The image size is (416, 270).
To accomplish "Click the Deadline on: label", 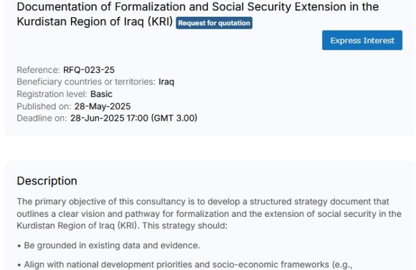I will [42, 118].
